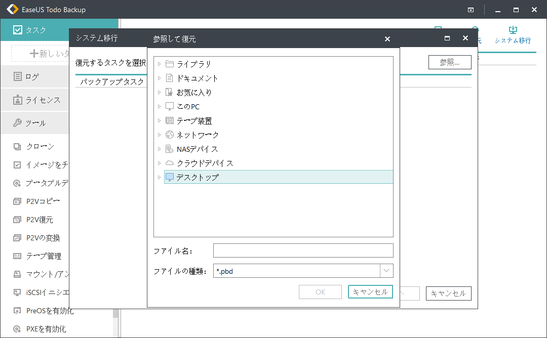Screen dimensions: 547x338
Task: Click the ライブラリ folder icon in the tree
Action: [x=170, y=64]
